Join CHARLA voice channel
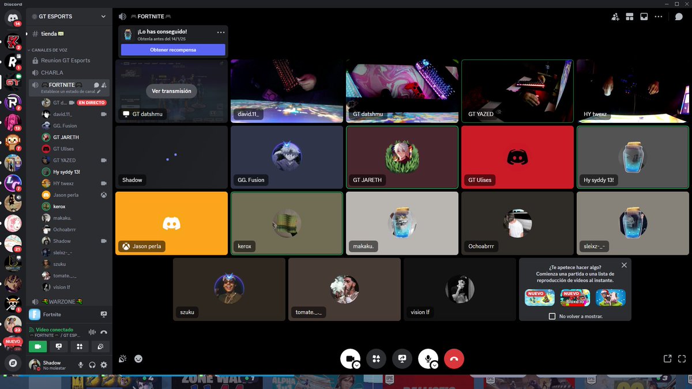Image resolution: width=692 pixels, height=389 pixels. pos(69,73)
